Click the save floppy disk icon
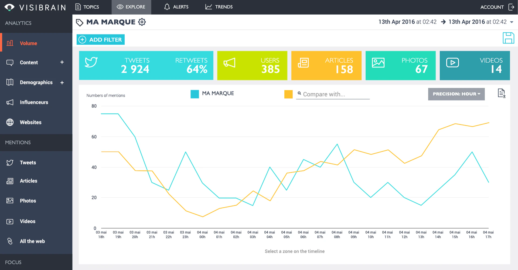518x270 pixels. (508, 38)
